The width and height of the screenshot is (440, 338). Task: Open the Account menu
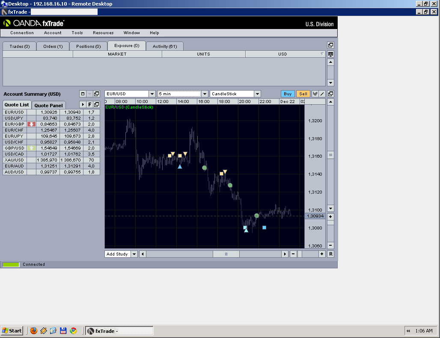[53, 33]
